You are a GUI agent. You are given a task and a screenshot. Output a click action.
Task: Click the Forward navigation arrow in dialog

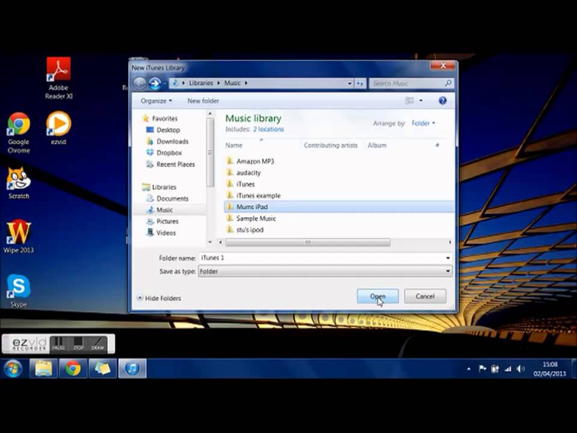pyautogui.click(x=154, y=84)
